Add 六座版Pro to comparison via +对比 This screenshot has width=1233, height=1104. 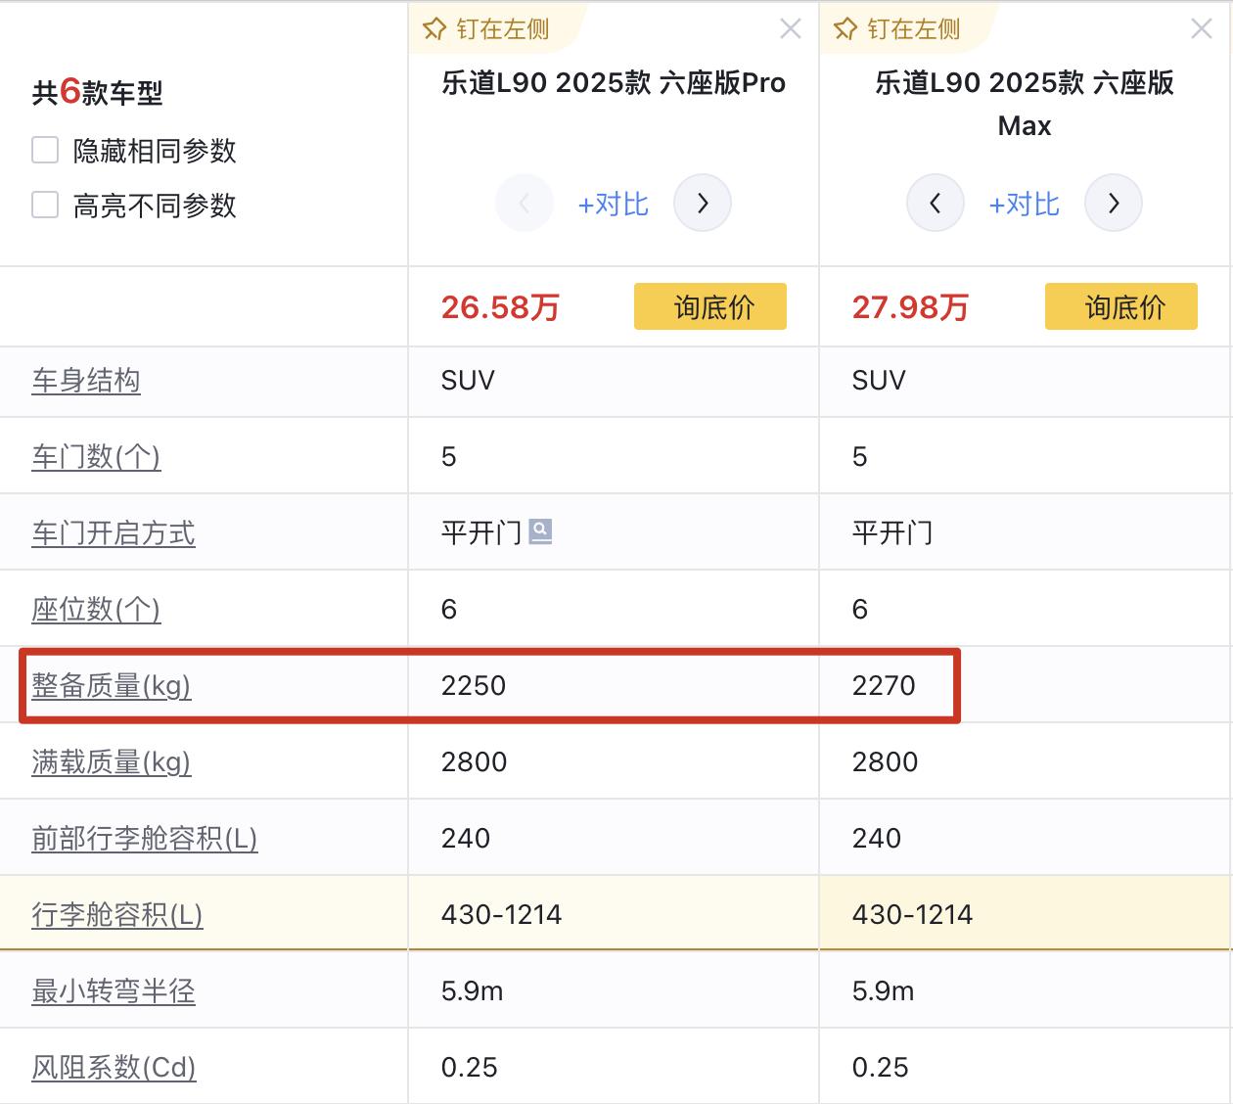614,204
